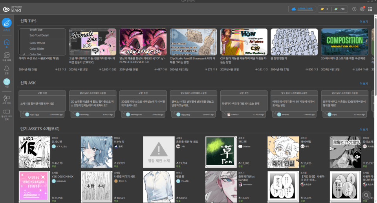
Task: Open material management (소재 관리) icon
Action: coord(7,98)
